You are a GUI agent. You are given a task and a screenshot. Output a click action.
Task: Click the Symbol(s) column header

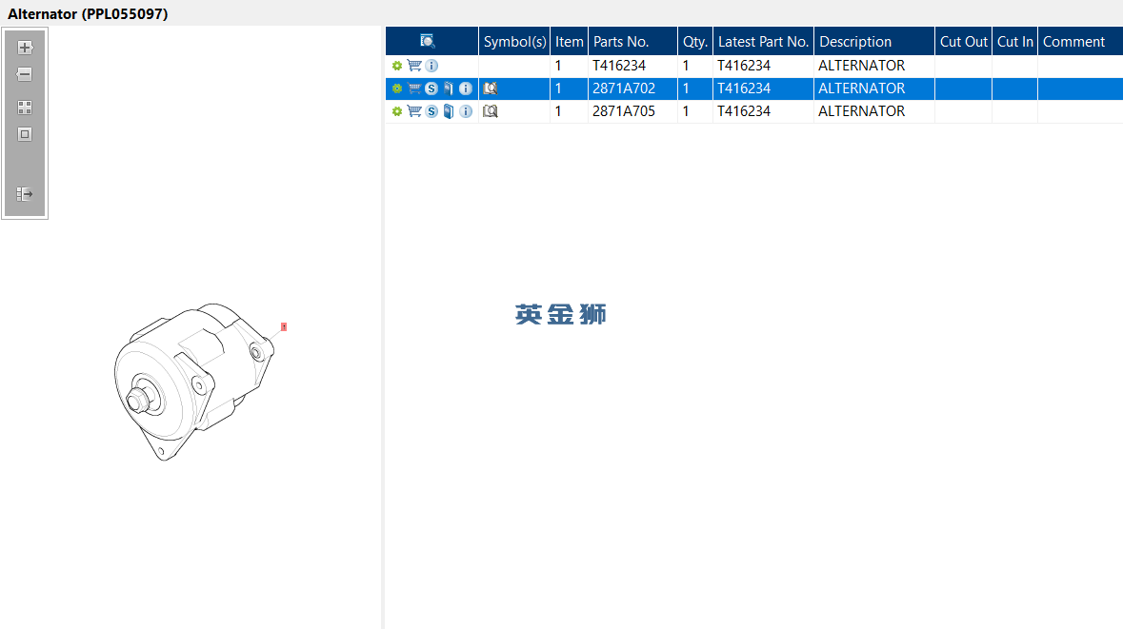coord(514,42)
